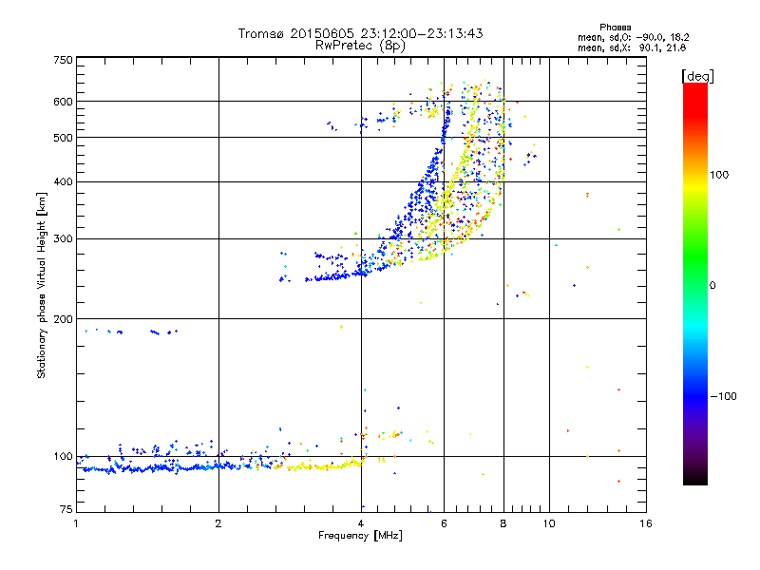Select the 'mean, sd,X: 90.1, 21.8' line

(632, 48)
